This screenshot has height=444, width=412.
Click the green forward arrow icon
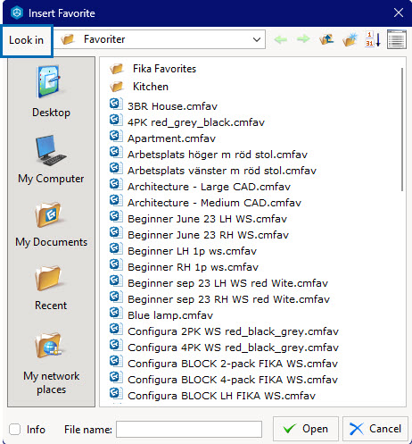point(303,39)
